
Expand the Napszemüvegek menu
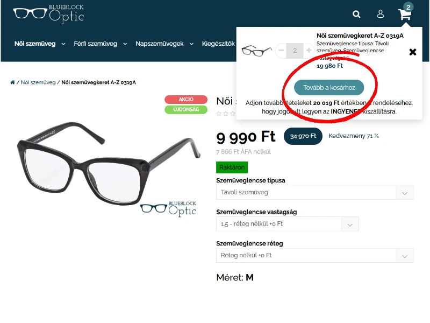164,44
